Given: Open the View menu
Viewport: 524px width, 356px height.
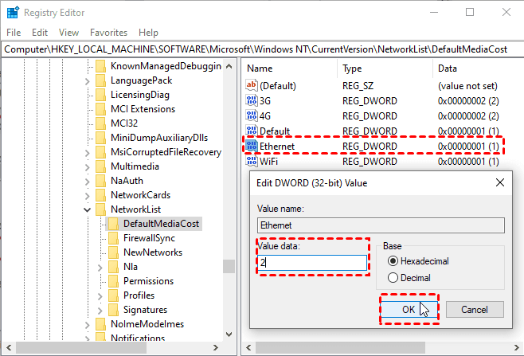Looking at the screenshot, I should click(x=68, y=33).
